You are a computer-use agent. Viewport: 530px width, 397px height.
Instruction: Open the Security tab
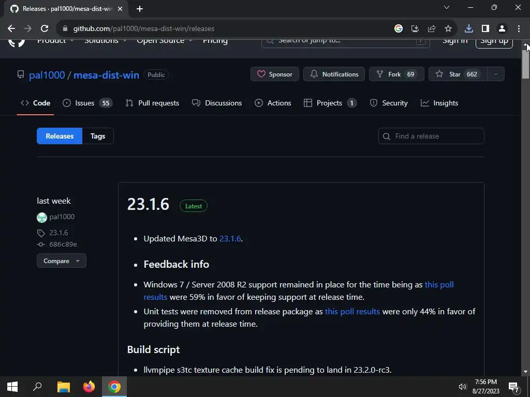click(389, 103)
